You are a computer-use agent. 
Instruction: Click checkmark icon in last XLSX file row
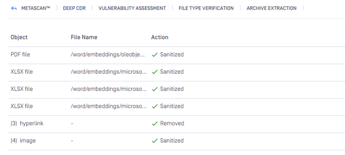(155, 106)
